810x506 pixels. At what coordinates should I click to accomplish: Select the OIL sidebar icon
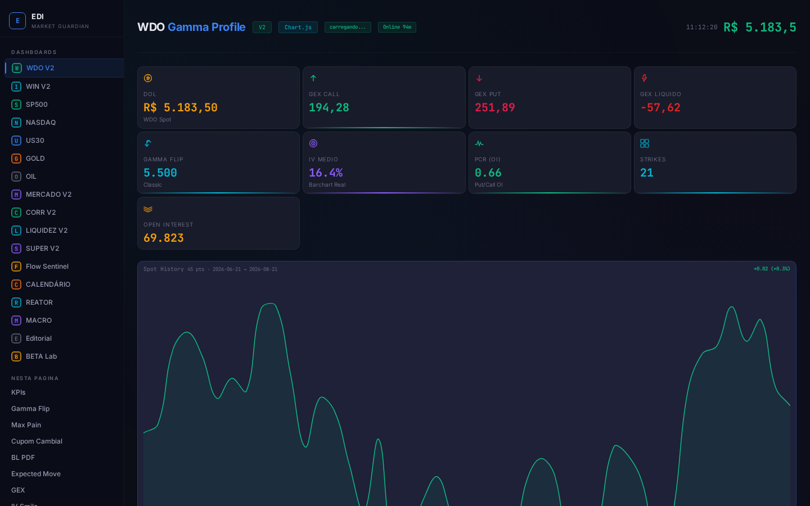(16, 177)
